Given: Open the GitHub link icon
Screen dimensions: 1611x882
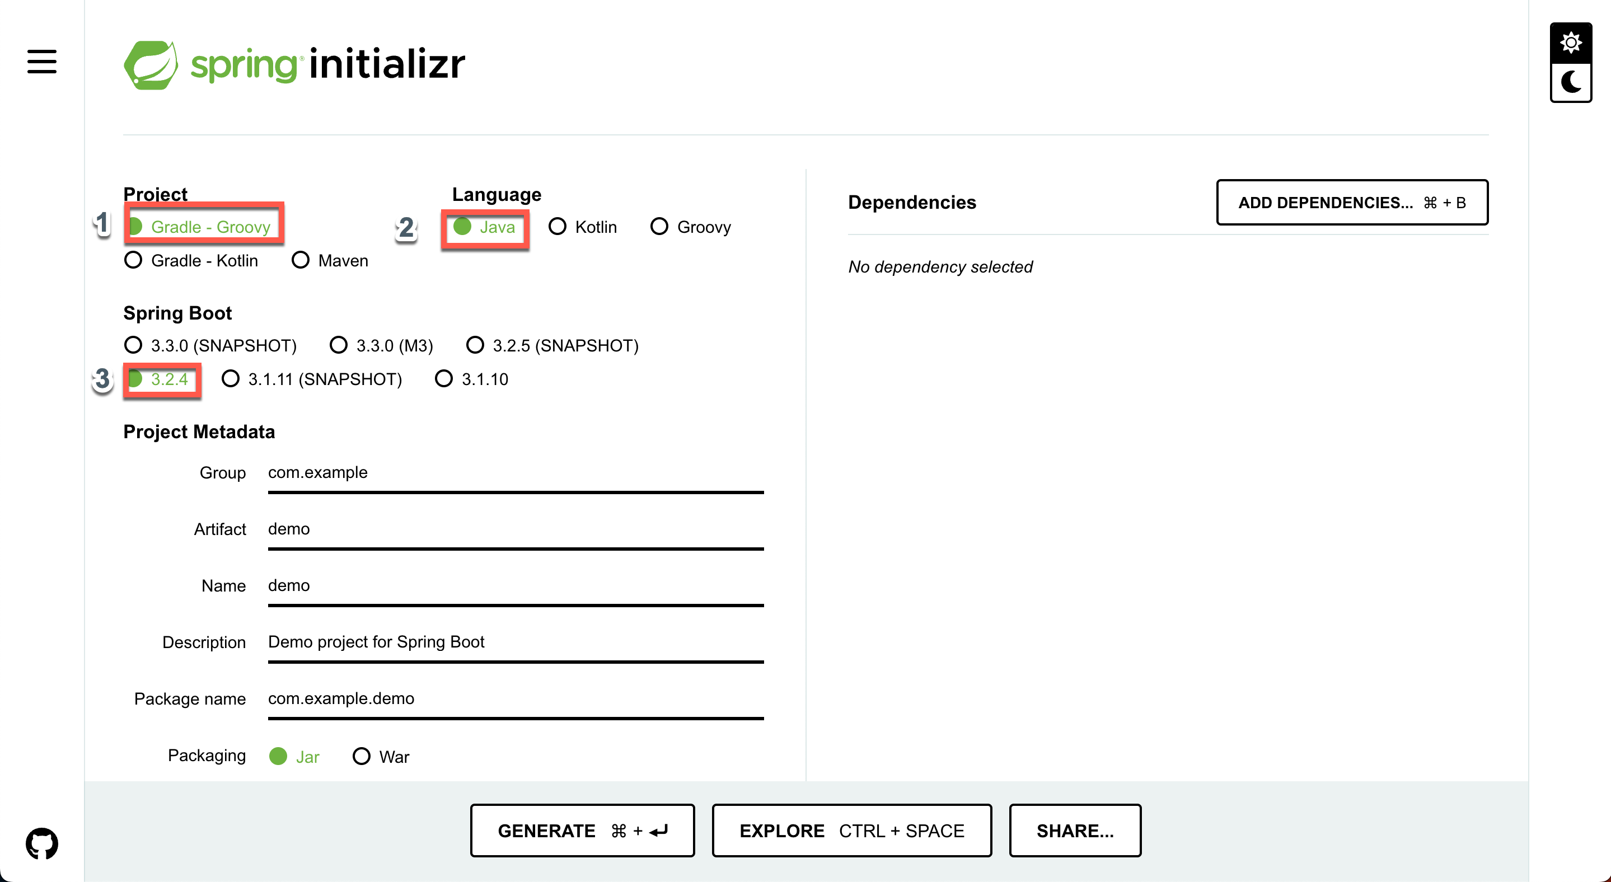Looking at the screenshot, I should pos(42,843).
